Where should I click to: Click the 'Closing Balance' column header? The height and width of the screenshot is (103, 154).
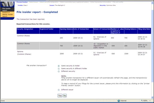tap(131, 31)
